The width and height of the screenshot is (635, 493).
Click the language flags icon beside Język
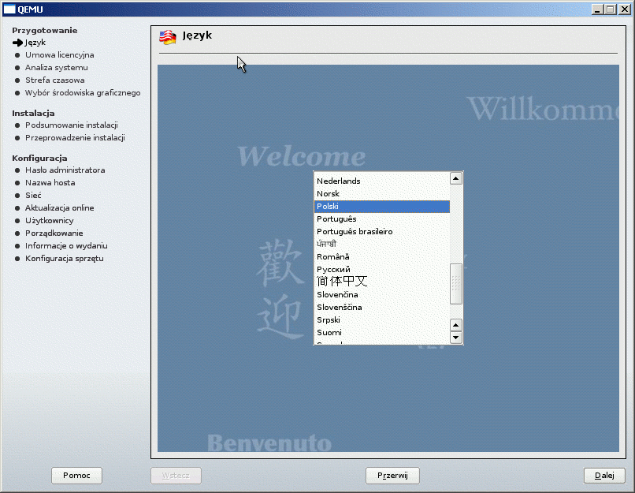coord(168,37)
